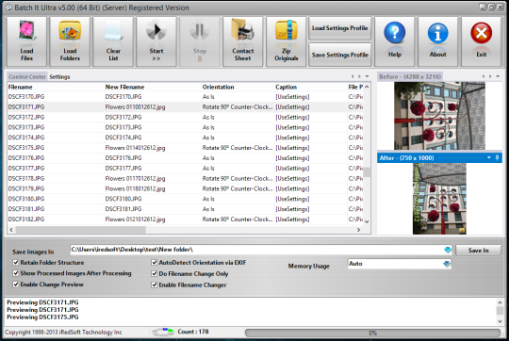Viewport: 509px width, 341px height.
Task: Click the 0% progress bar
Action: 372,333
